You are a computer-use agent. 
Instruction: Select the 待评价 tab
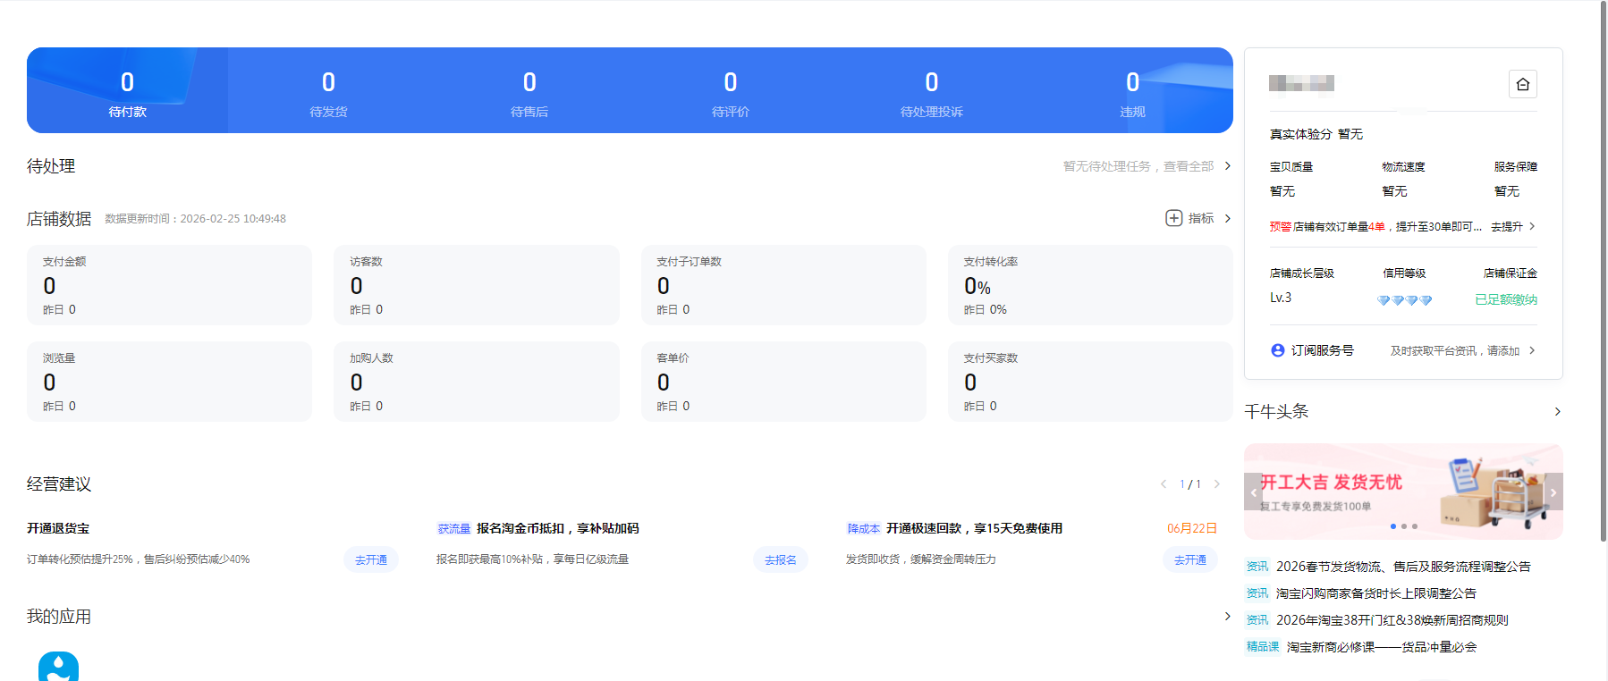(731, 90)
